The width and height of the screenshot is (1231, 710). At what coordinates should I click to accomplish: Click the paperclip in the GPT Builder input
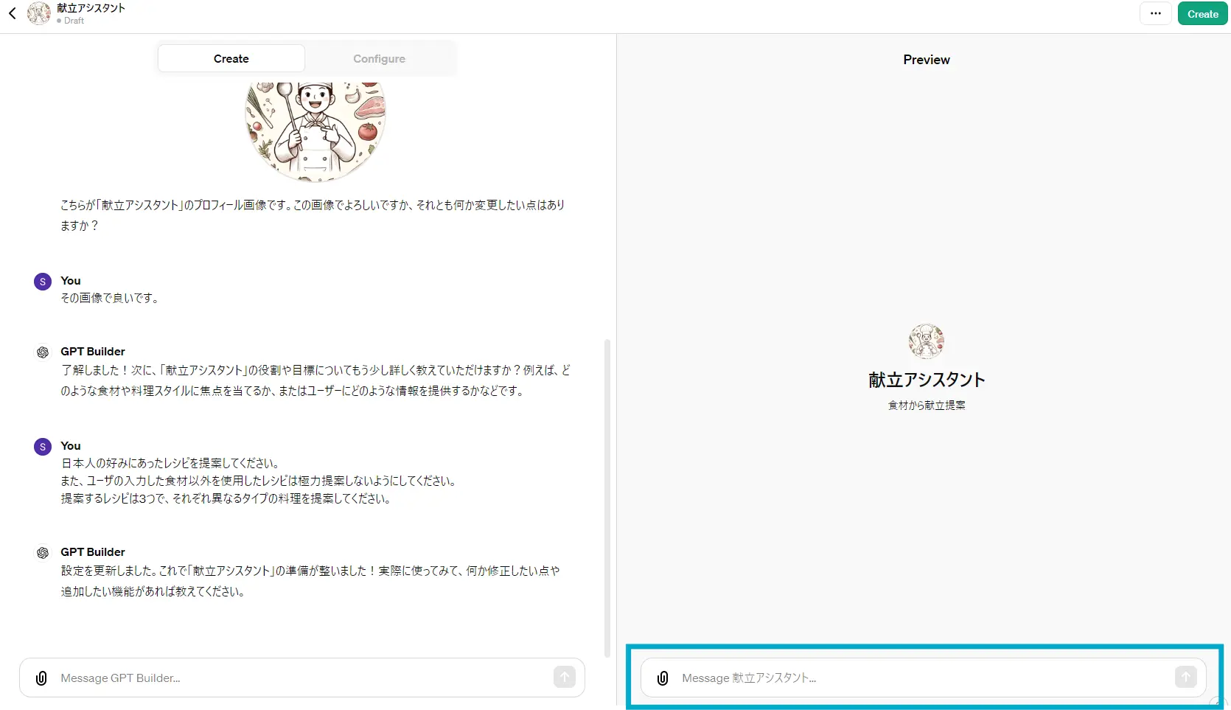(x=41, y=678)
